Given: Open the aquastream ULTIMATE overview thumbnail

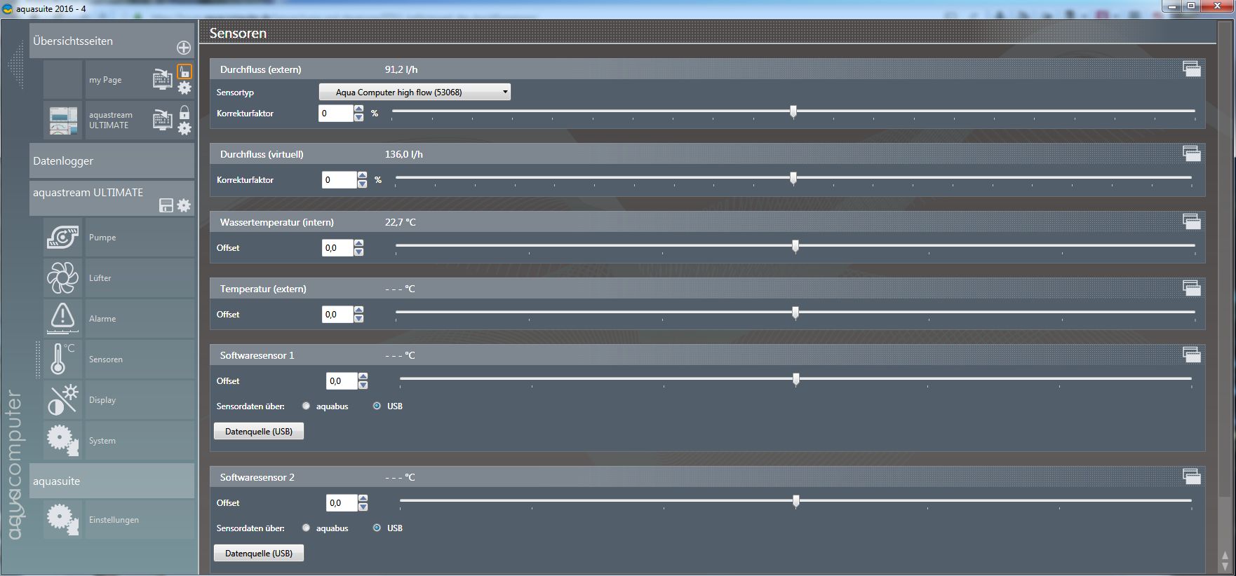Looking at the screenshot, I should [63, 120].
